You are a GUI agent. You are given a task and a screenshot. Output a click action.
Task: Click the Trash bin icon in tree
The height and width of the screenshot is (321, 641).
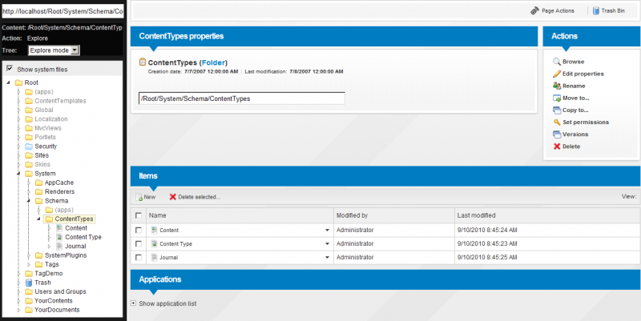click(x=29, y=283)
